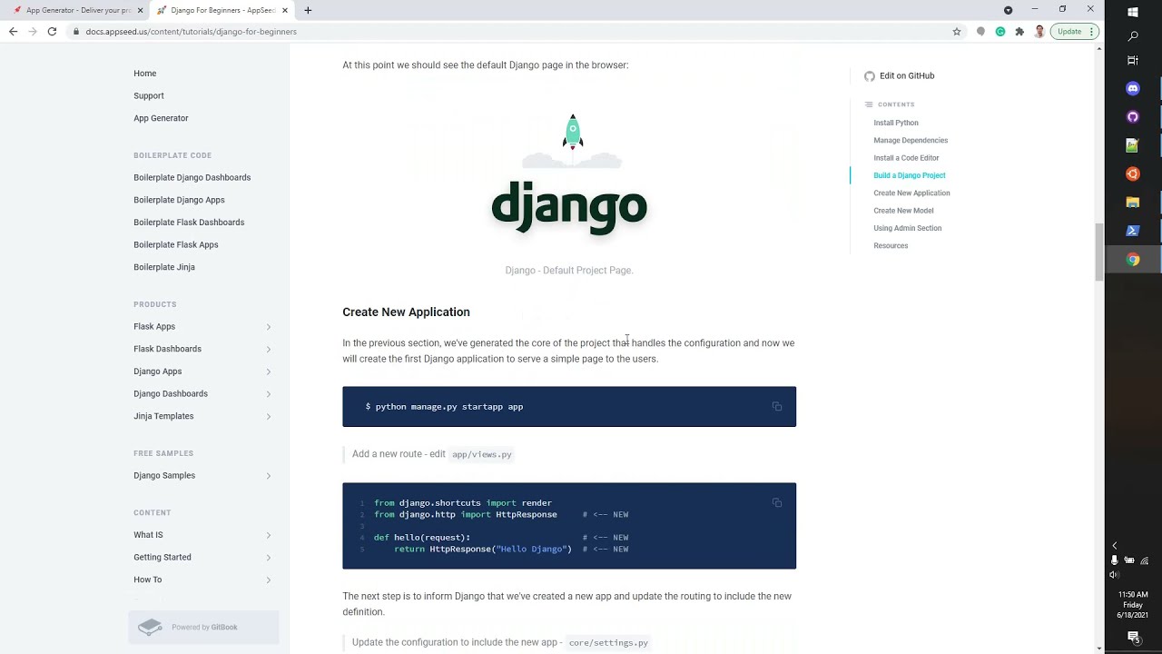This screenshot has width=1162, height=654.
Task: Open Discord from the taskbar
Action: [x=1133, y=88]
